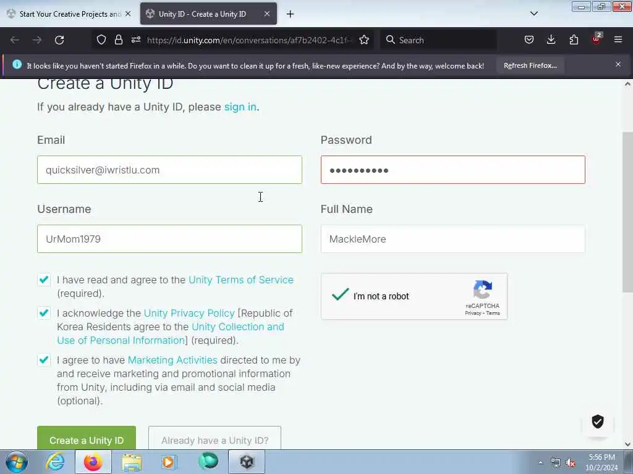Edit the Full Name field
The image size is (633, 474).
(x=453, y=239)
